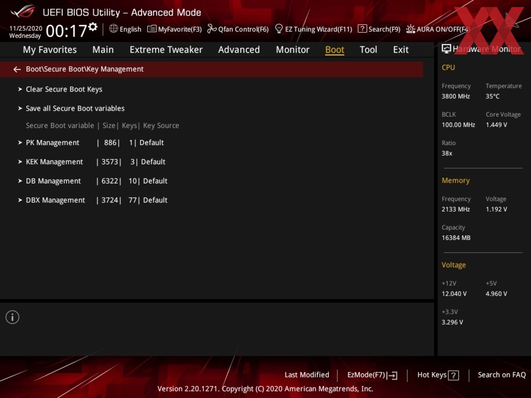Select KEK Management label
This screenshot has height=398, width=531.
[x=54, y=162]
